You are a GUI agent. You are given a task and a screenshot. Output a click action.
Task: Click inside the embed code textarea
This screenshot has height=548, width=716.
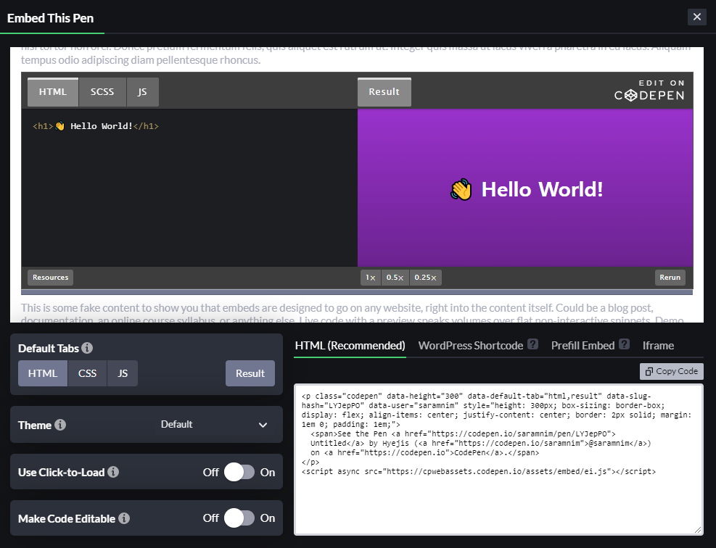tap(498, 460)
